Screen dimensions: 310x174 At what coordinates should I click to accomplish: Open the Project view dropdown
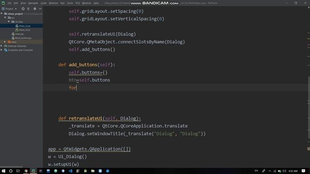click(9, 9)
